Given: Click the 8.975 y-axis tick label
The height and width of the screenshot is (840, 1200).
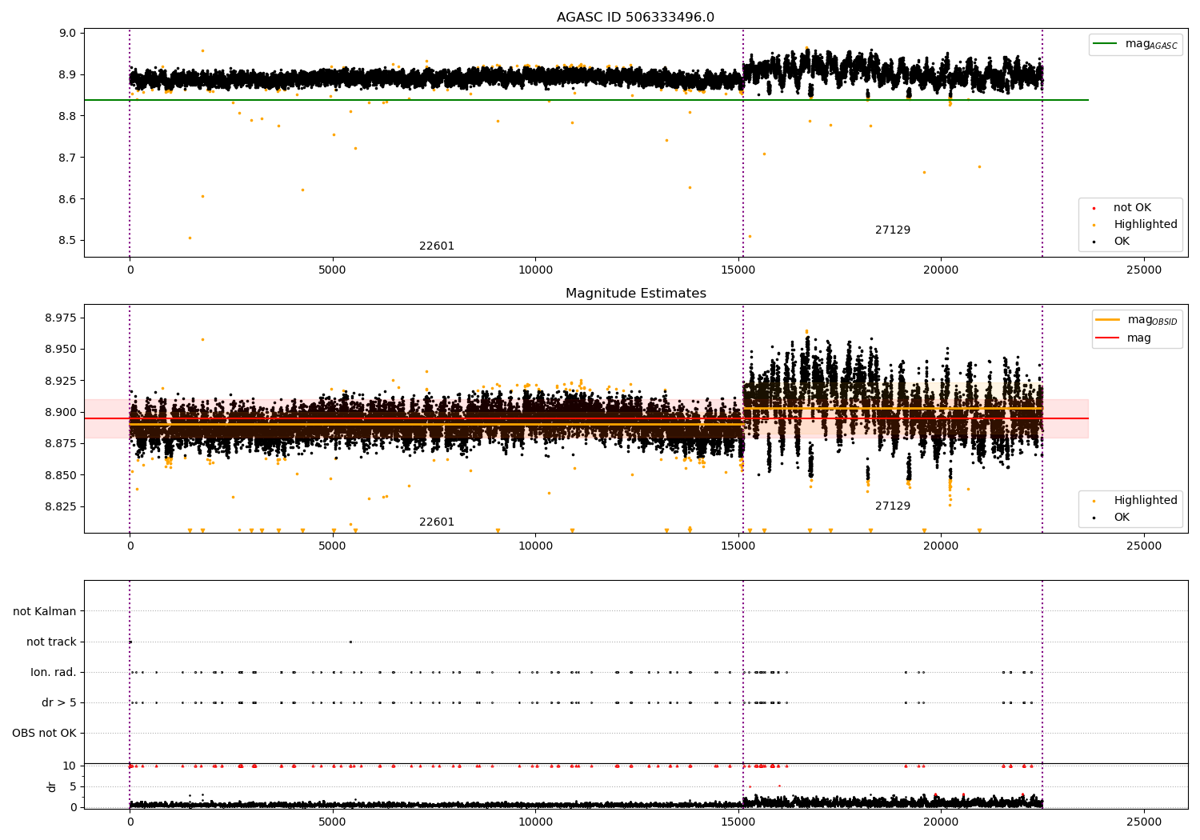Looking at the screenshot, I should pos(61,318).
